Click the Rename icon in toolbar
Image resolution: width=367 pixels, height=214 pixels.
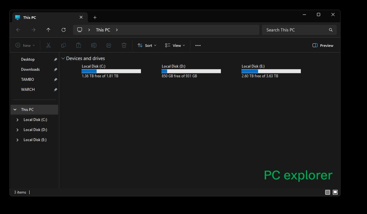pos(94,45)
